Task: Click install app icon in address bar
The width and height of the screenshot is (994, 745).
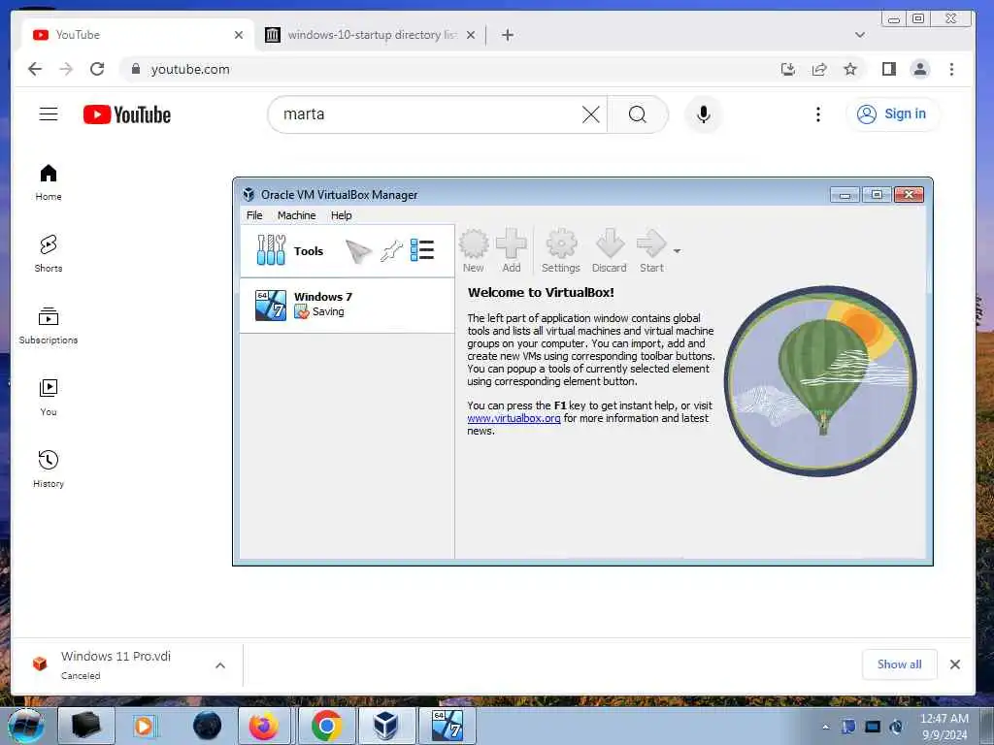Action: 788,69
